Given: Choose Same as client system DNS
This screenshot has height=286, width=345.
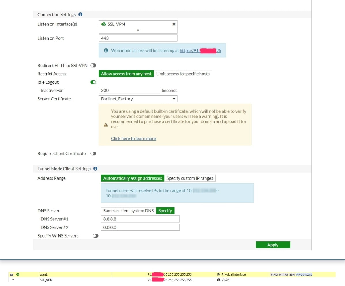Looking at the screenshot, I should pos(128,211).
